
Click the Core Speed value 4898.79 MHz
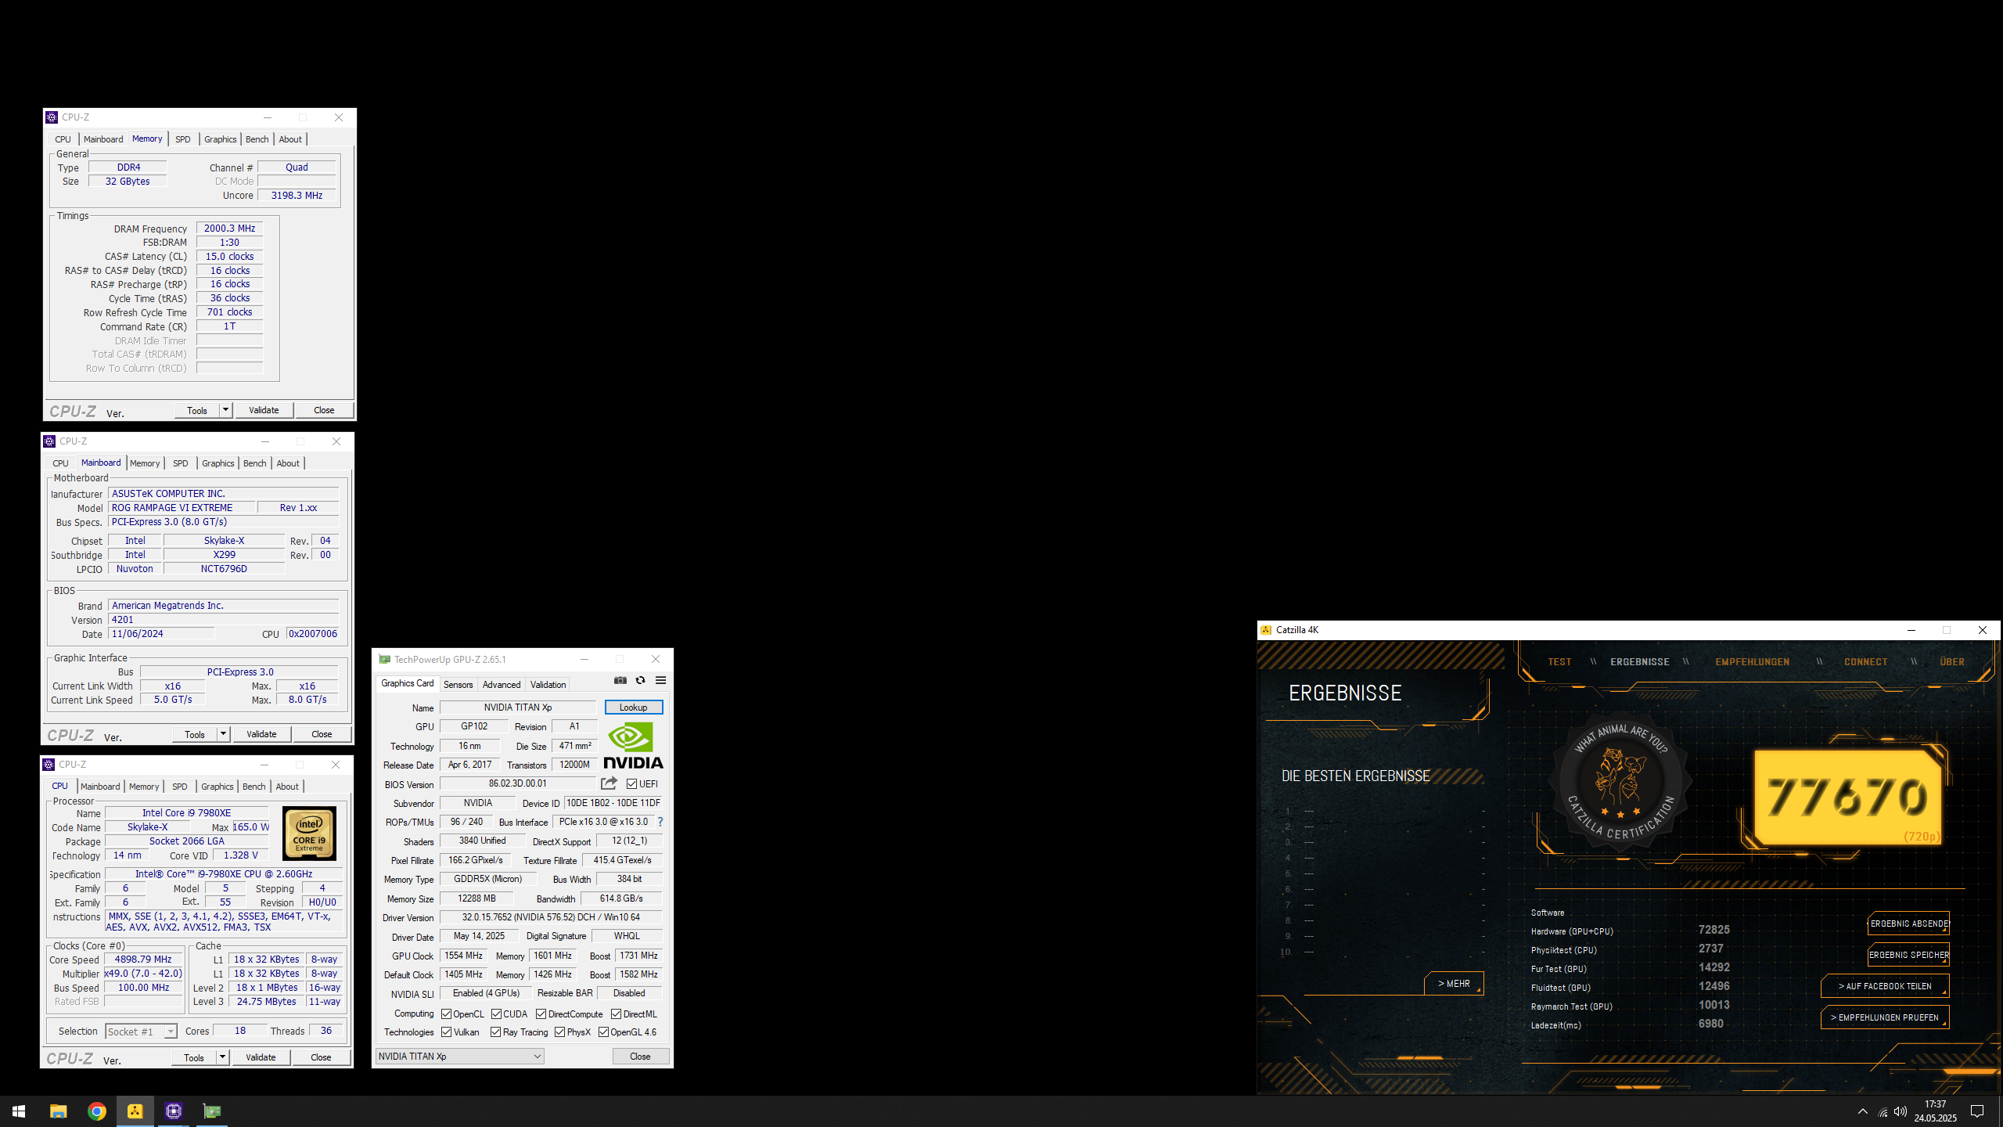[143, 960]
